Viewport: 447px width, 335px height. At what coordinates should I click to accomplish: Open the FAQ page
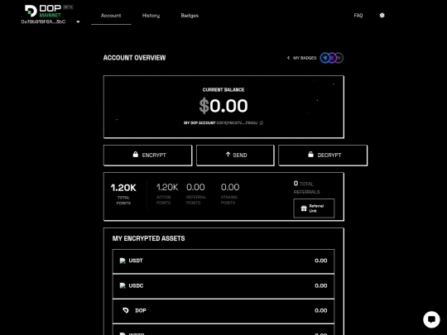point(358,16)
